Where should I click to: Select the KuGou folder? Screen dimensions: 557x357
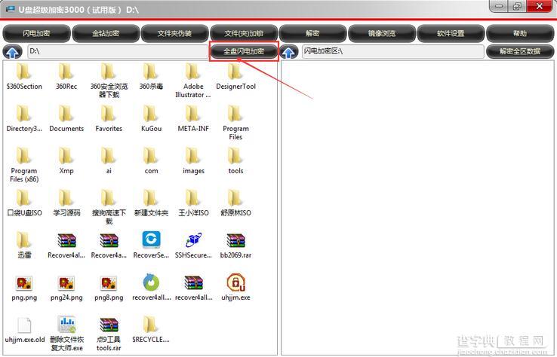[x=151, y=119]
